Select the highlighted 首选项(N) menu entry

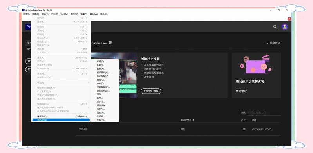(x=61, y=120)
